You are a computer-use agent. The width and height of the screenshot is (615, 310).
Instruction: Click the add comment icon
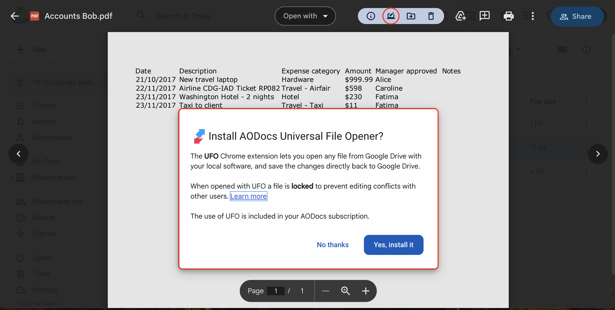[x=484, y=16]
